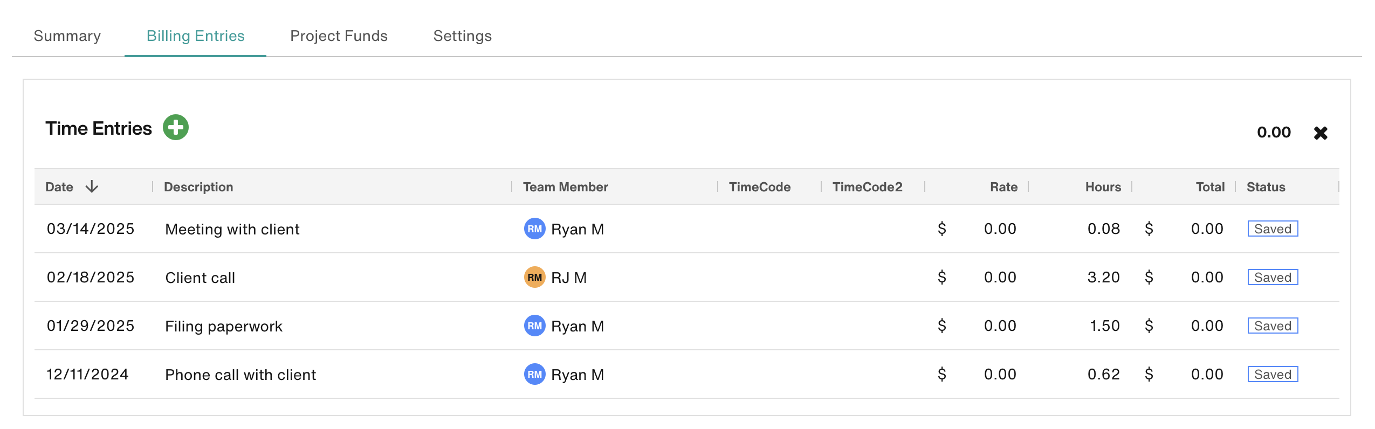Select the Billing Entries tab
Image resolution: width=1375 pixels, height=429 pixels.
click(196, 36)
